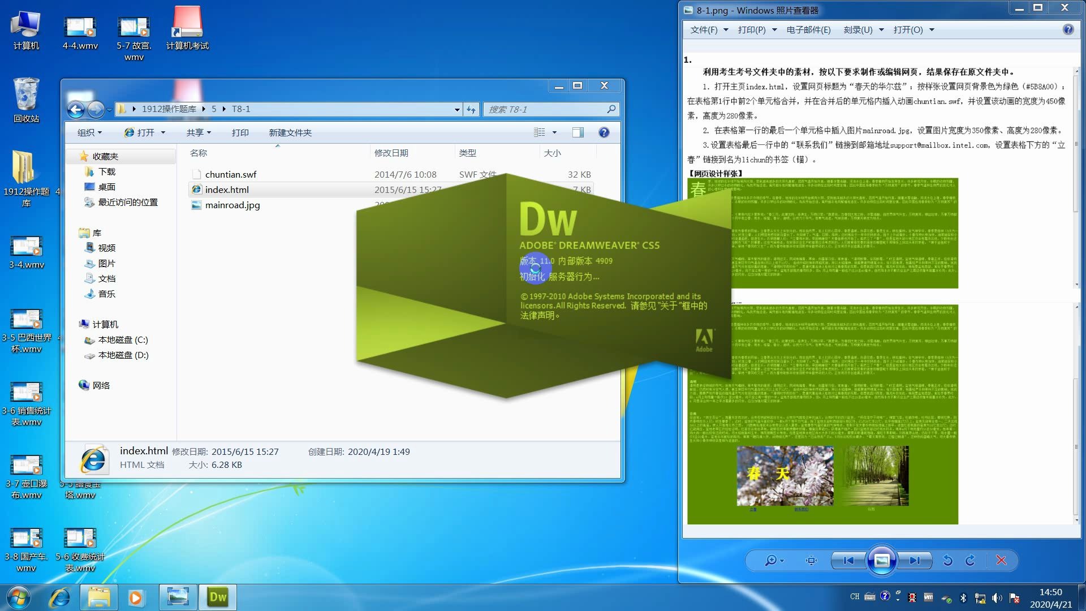Open 打开(O) menu in Photo Viewer
Image resolution: width=1086 pixels, height=611 pixels.
(x=913, y=29)
